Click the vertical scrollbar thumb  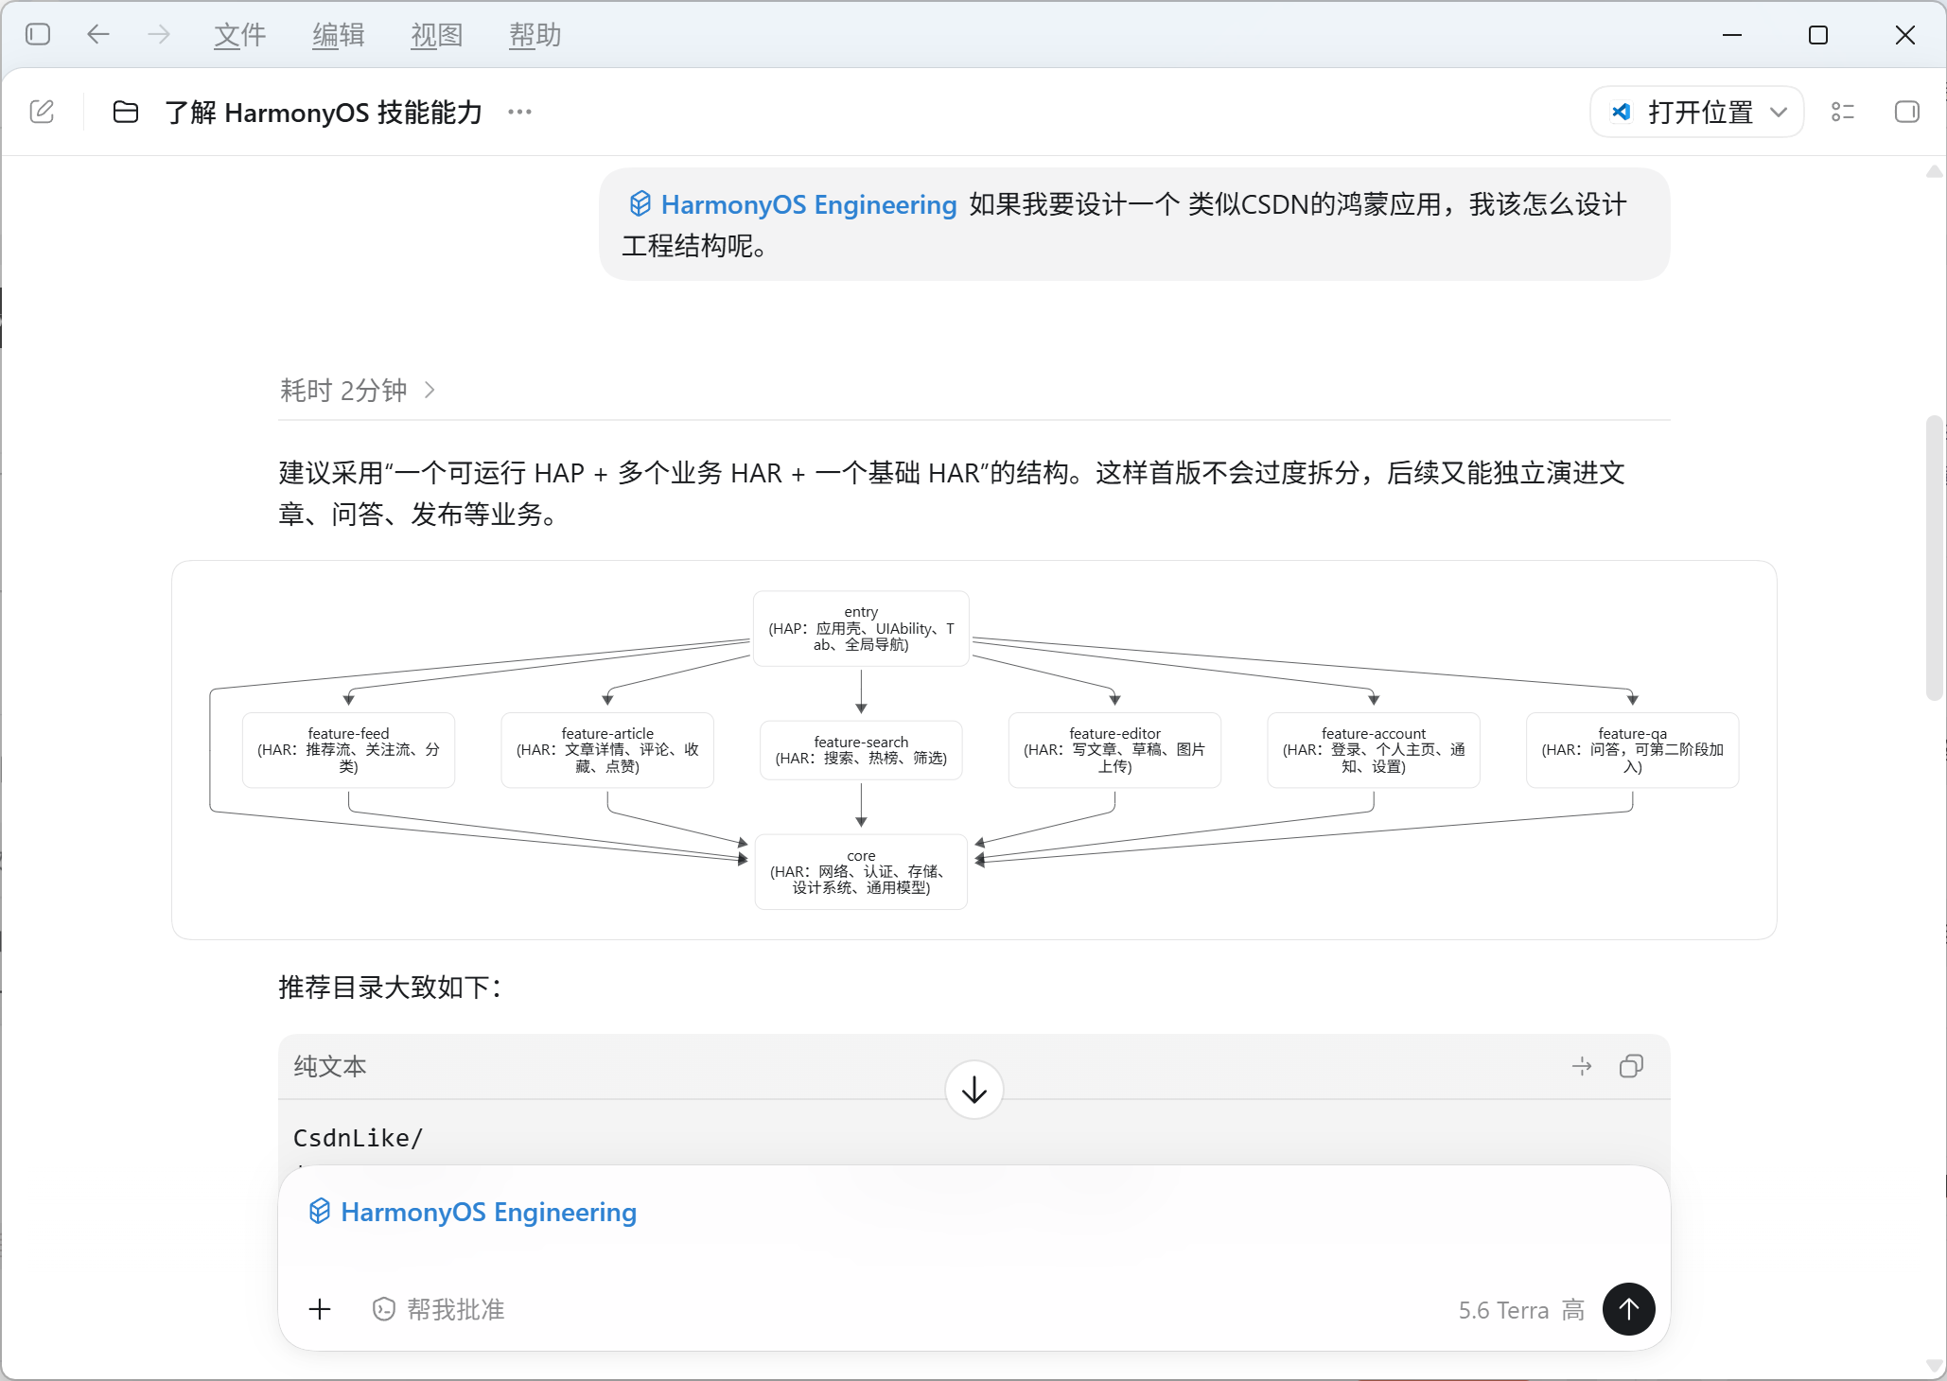tap(1935, 558)
